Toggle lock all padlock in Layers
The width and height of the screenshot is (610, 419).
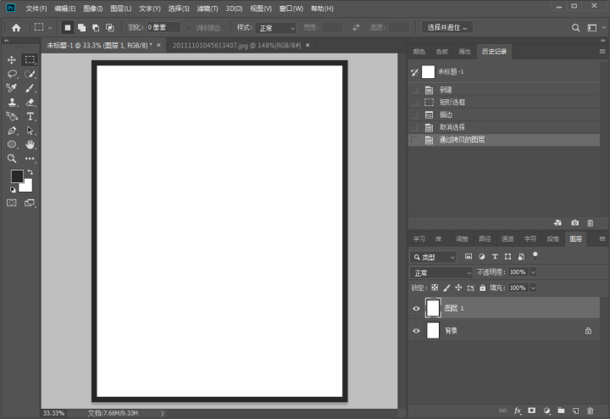click(x=482, y=288)
